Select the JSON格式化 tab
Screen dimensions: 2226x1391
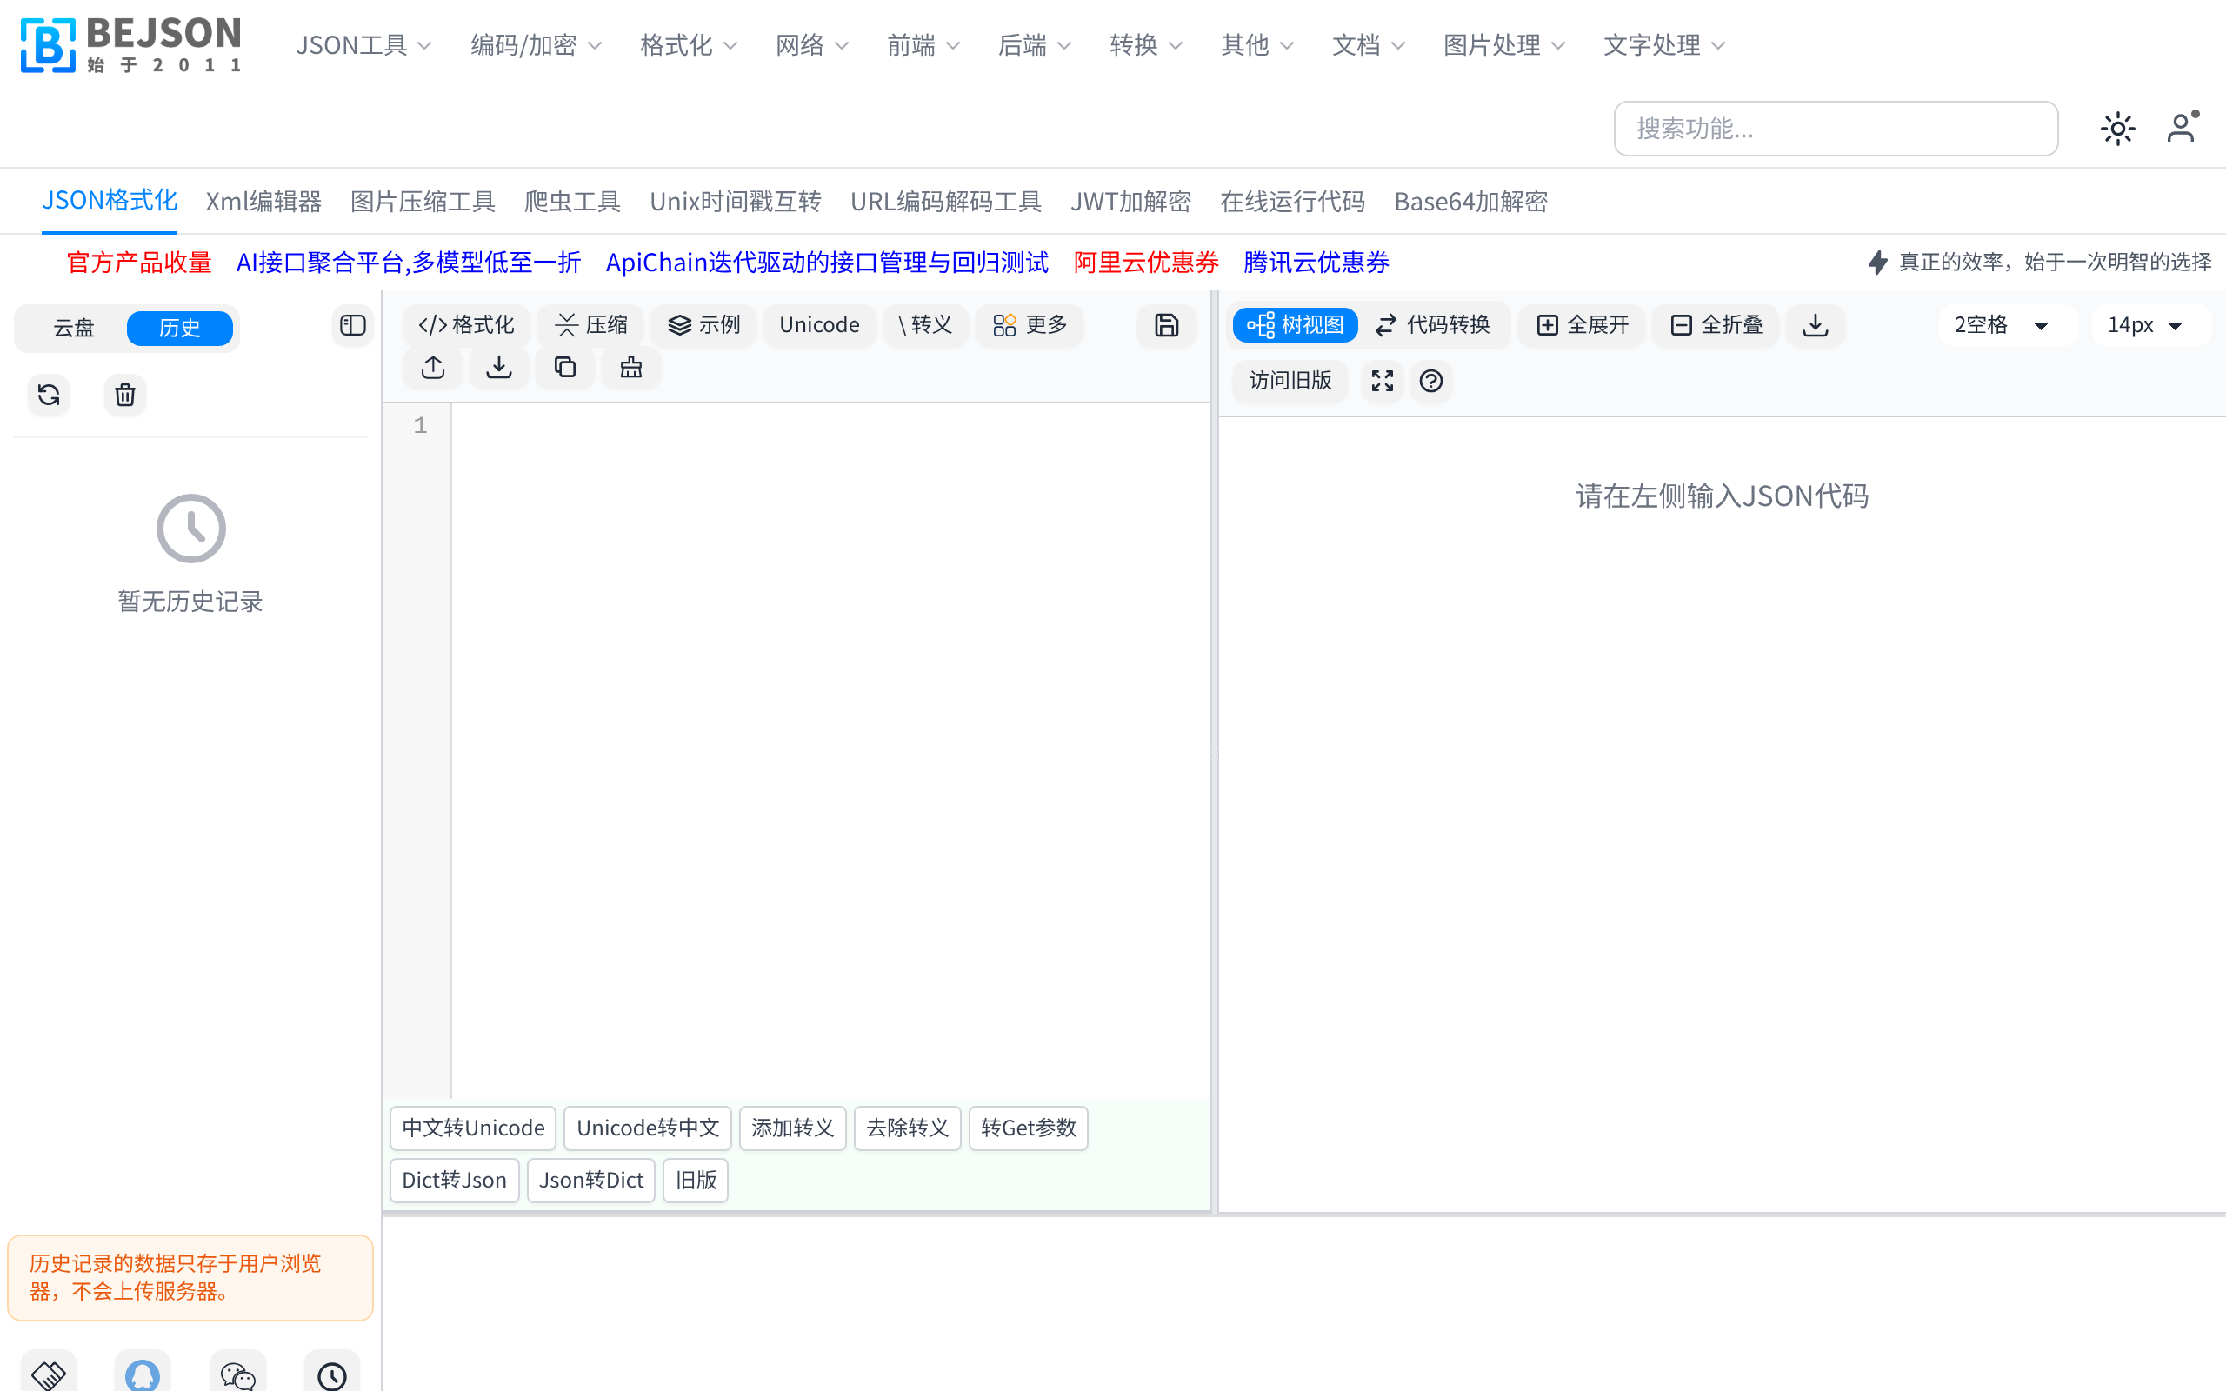[110, 201]
